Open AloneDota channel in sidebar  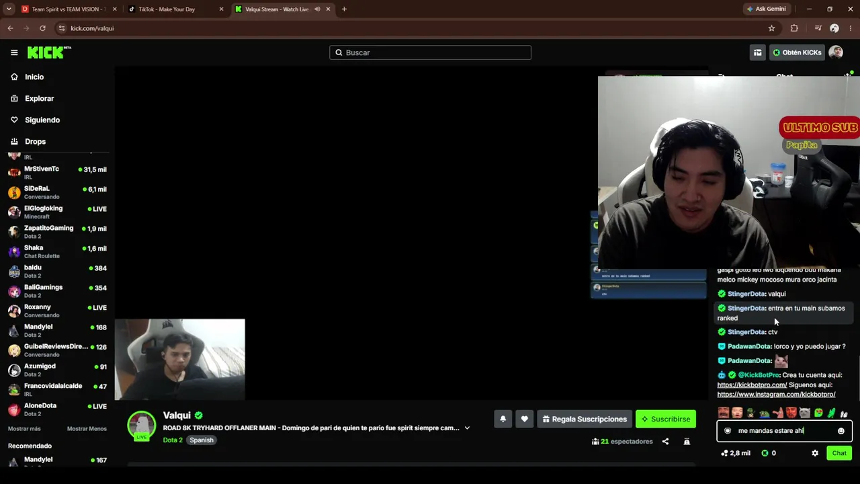coord(58,409)
